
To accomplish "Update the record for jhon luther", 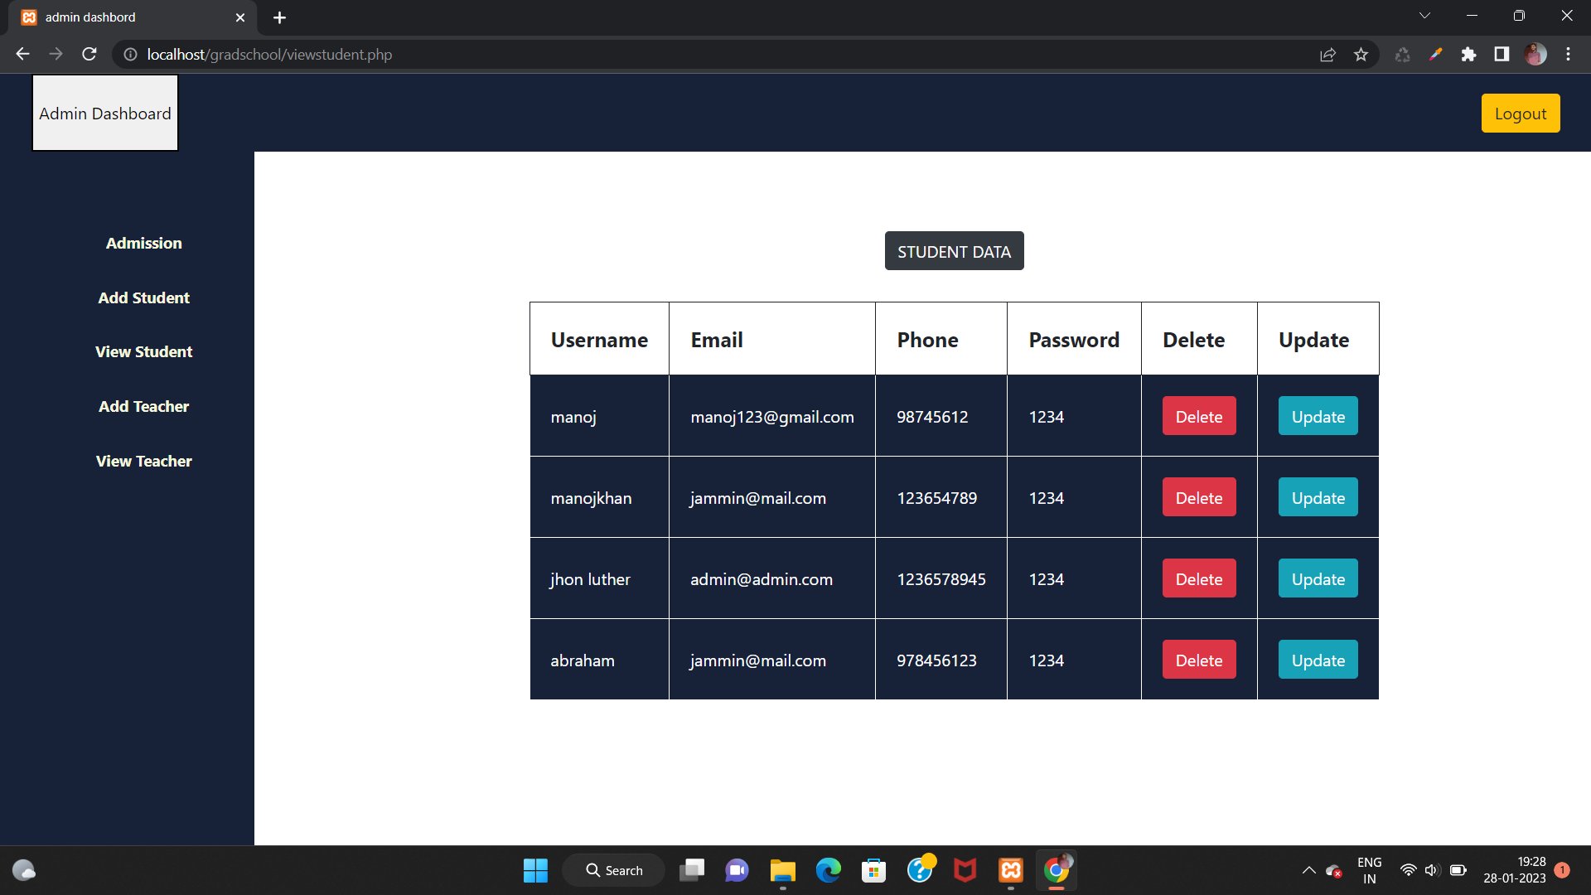I will [1317, 578].
